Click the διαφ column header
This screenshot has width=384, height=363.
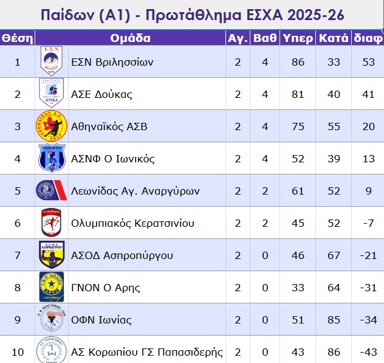(x=367, y=38)
